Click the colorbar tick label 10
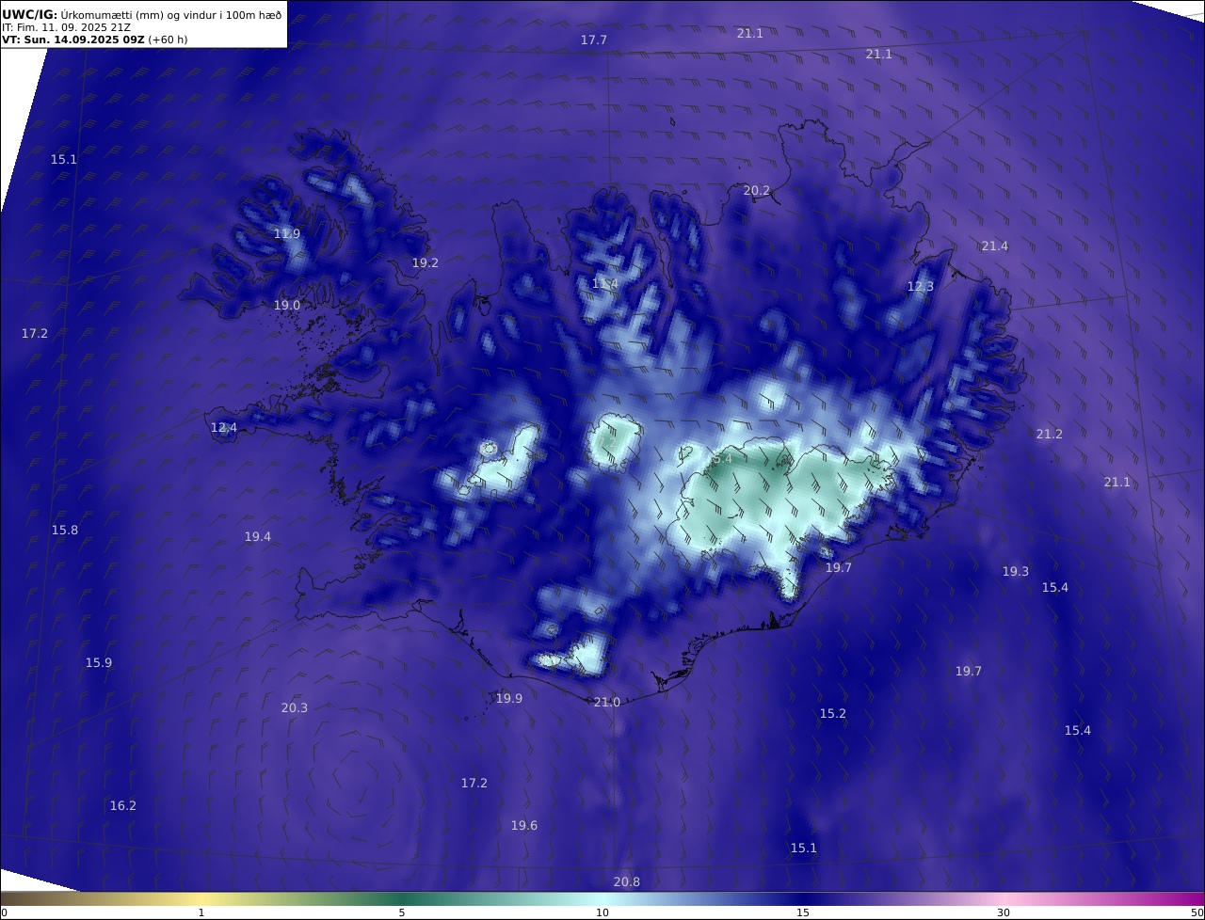The height and width of the screenshot is (920, 1205). click(602, 913)
